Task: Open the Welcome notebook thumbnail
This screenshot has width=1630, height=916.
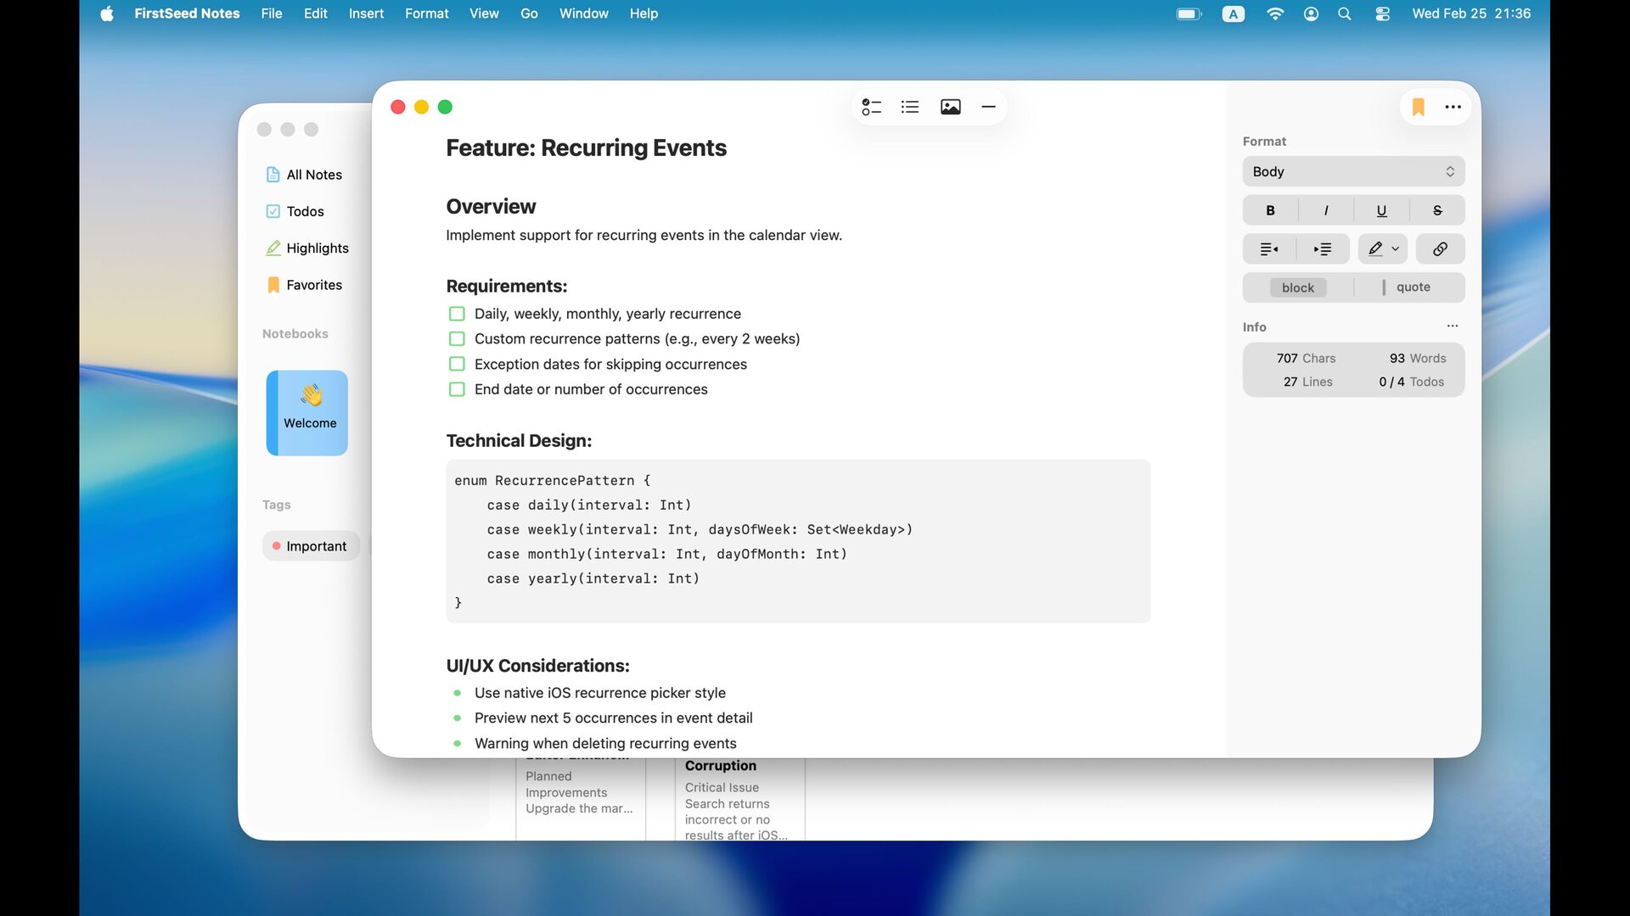Action: coord(307,413)
